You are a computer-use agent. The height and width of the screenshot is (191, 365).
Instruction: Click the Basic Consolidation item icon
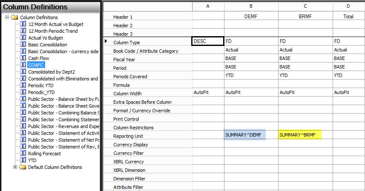click(23, 45)
